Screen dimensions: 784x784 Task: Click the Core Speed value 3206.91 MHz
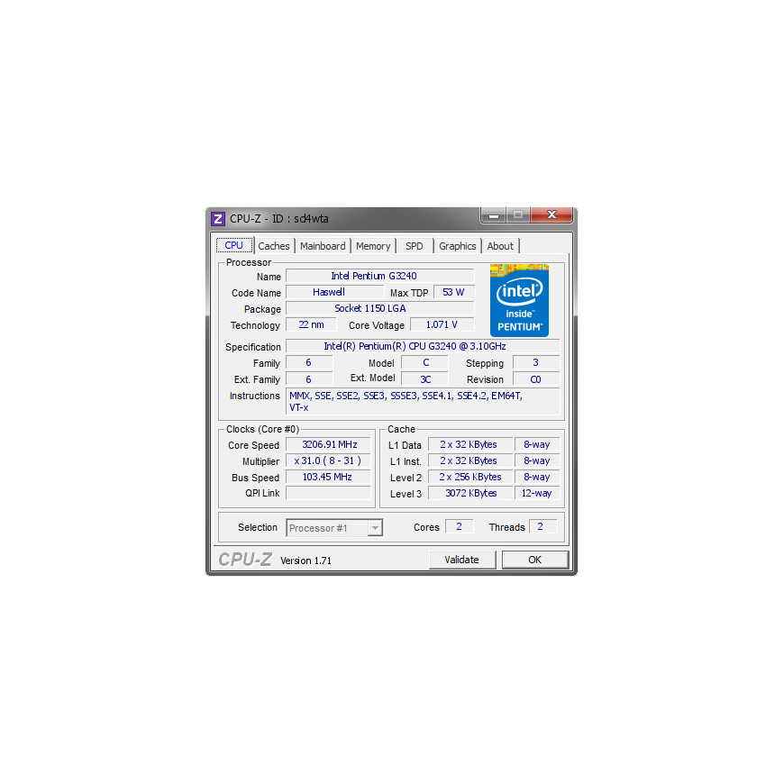pos(329,444)
